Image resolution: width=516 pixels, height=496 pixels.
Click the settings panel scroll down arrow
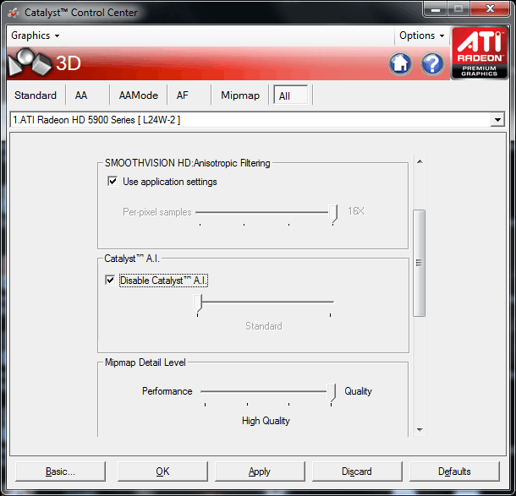(420, 429)
